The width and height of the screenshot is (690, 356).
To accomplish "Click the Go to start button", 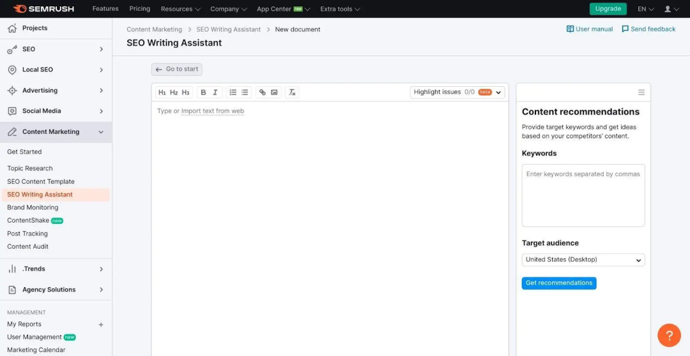I will 177,70.
